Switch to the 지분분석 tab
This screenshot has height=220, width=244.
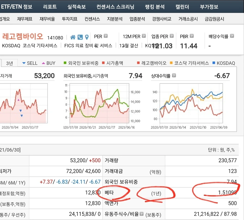click(115, 19)
